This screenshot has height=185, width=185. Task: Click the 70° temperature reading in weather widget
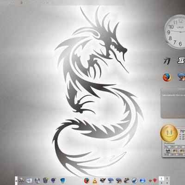182,131
